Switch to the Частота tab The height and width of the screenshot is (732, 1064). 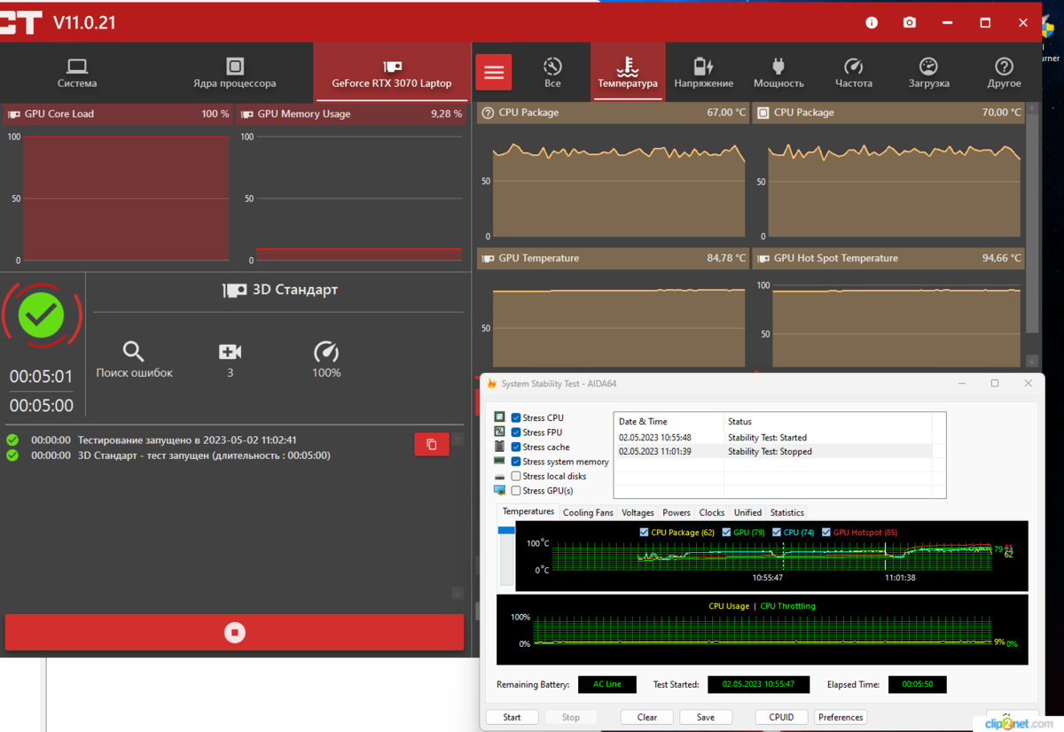pyautogui.click(x=854, y=73)
